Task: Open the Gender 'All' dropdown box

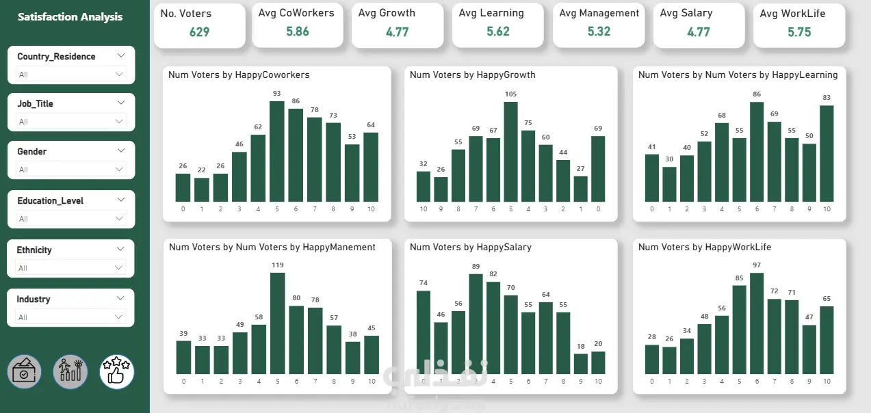Action: tap(71, 169)
